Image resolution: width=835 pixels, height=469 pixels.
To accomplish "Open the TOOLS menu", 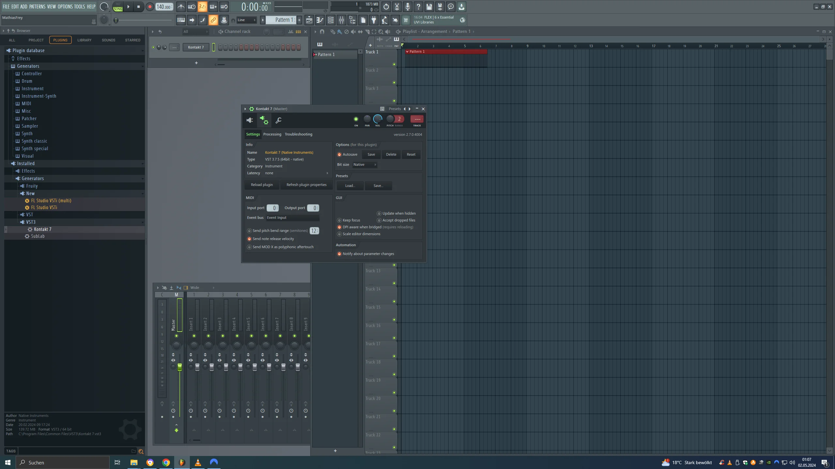I will pos(79,7).
